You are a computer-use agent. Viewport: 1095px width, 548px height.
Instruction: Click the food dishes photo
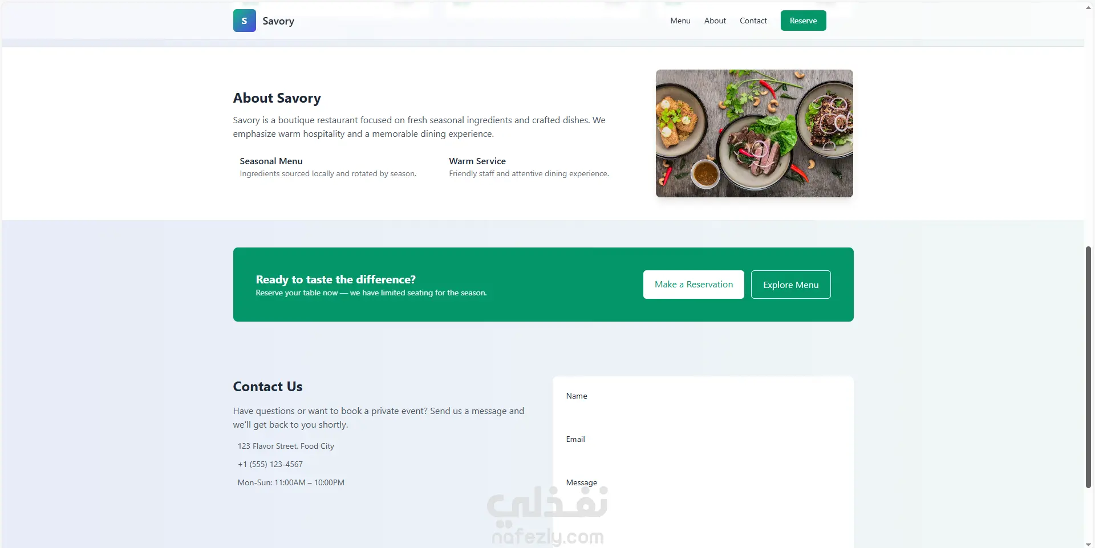pyautogui.click(x=754, y=133)
